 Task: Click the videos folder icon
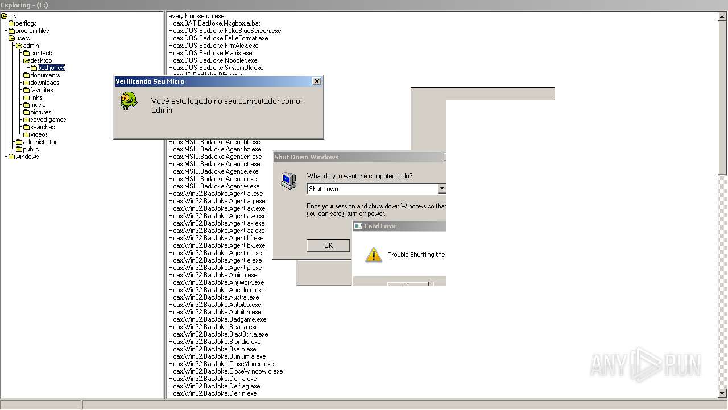(26, 134)
